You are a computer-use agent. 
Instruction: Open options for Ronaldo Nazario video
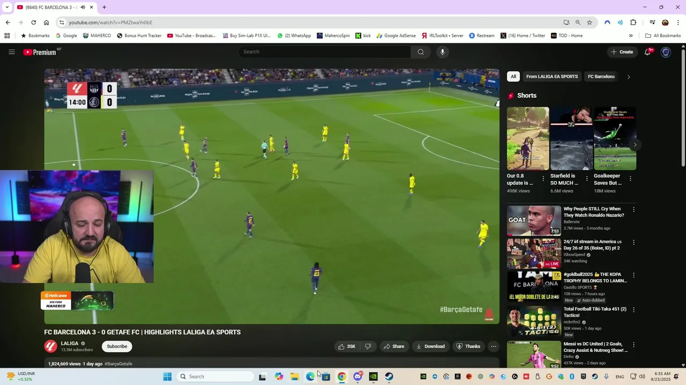click(x=633, y=210)
